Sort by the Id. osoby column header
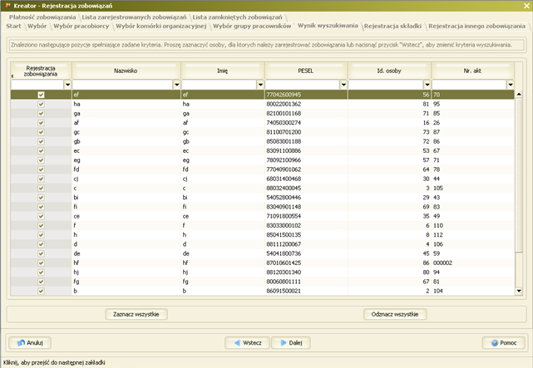This screenshot has width=533, height=368. [x=389, y=71]
